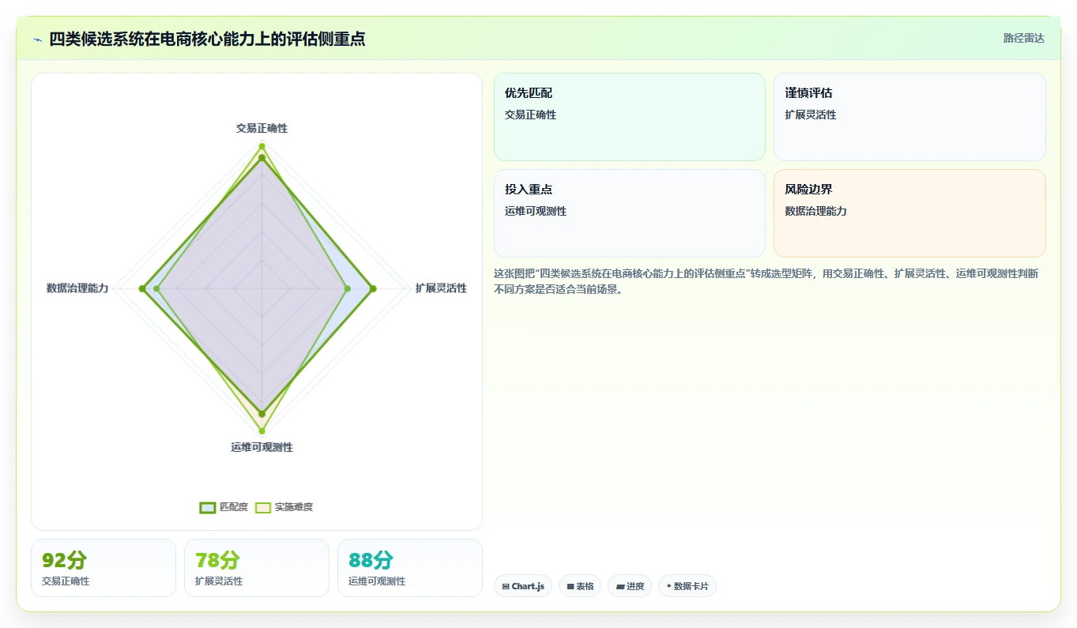Click the lightning icon beside the title
1077x628 pixels.
pos(37,39)
